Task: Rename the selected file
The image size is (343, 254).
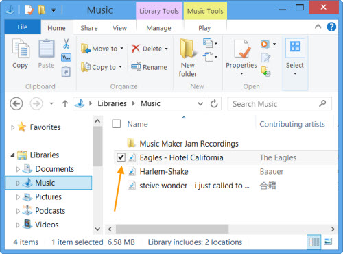Action: pyautogui.click(x=149, y=67)
